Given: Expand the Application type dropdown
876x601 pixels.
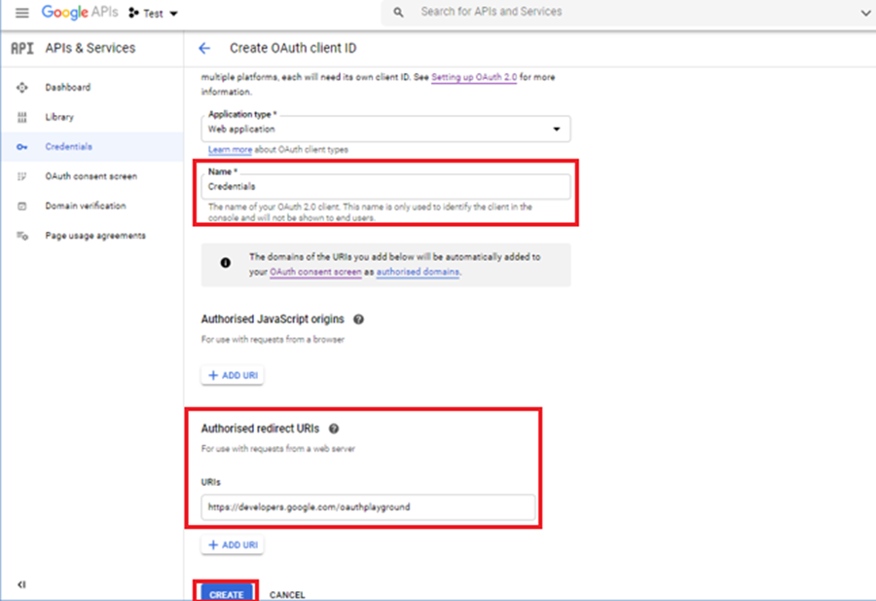Looking at the screenshot, I should point(557,130).
